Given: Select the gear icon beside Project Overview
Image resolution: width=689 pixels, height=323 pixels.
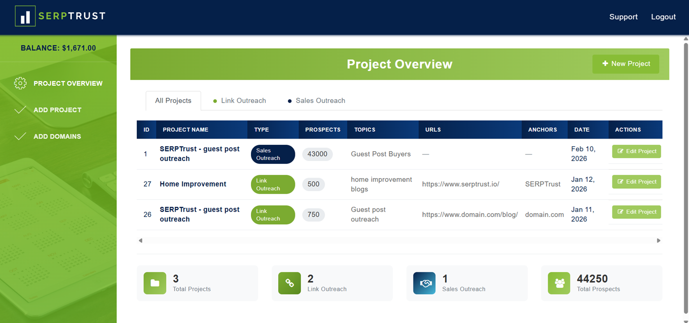Looking at the screenshot, I should (20, 83).
